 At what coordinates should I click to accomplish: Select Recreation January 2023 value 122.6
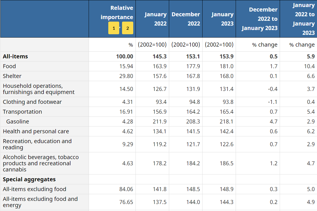click(x=226, y=144)
